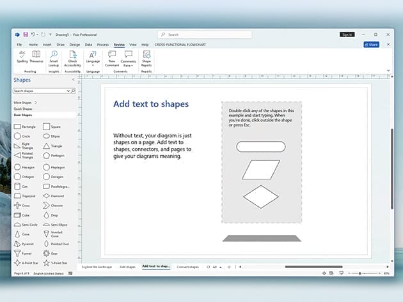
Task: Switch to the Design ribbon tab
Action: coord(75,45)
